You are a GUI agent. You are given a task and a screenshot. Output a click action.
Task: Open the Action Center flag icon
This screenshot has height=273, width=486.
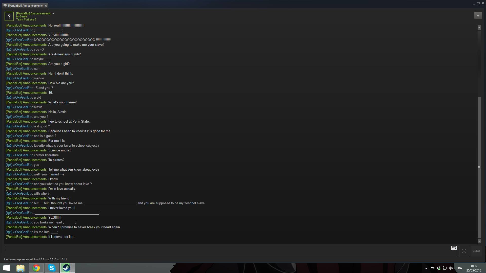433,268
